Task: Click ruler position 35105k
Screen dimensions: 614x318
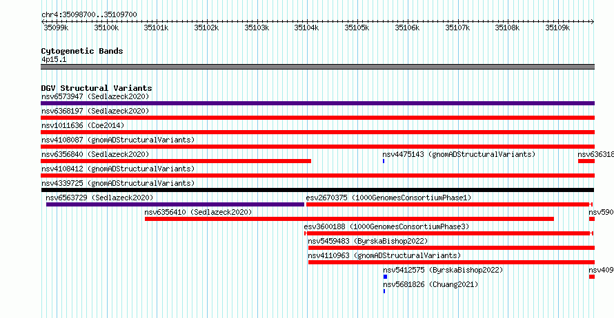Action: pos(357,28)
